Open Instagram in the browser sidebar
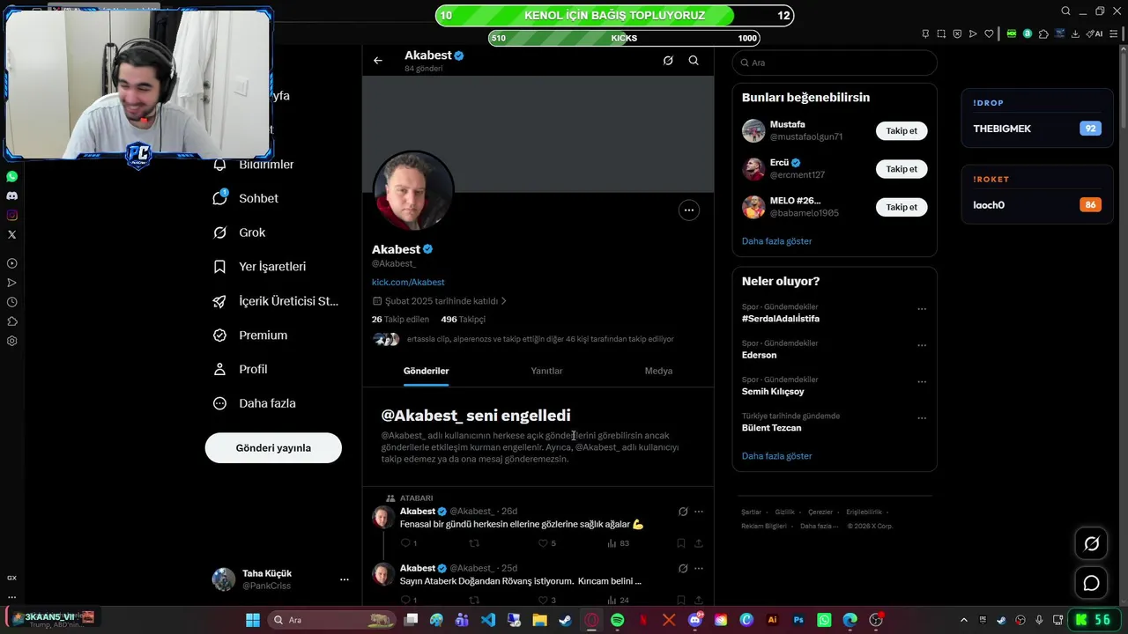Image resolution: width=1128 pixels, height=634 pixels. point(11,215)
